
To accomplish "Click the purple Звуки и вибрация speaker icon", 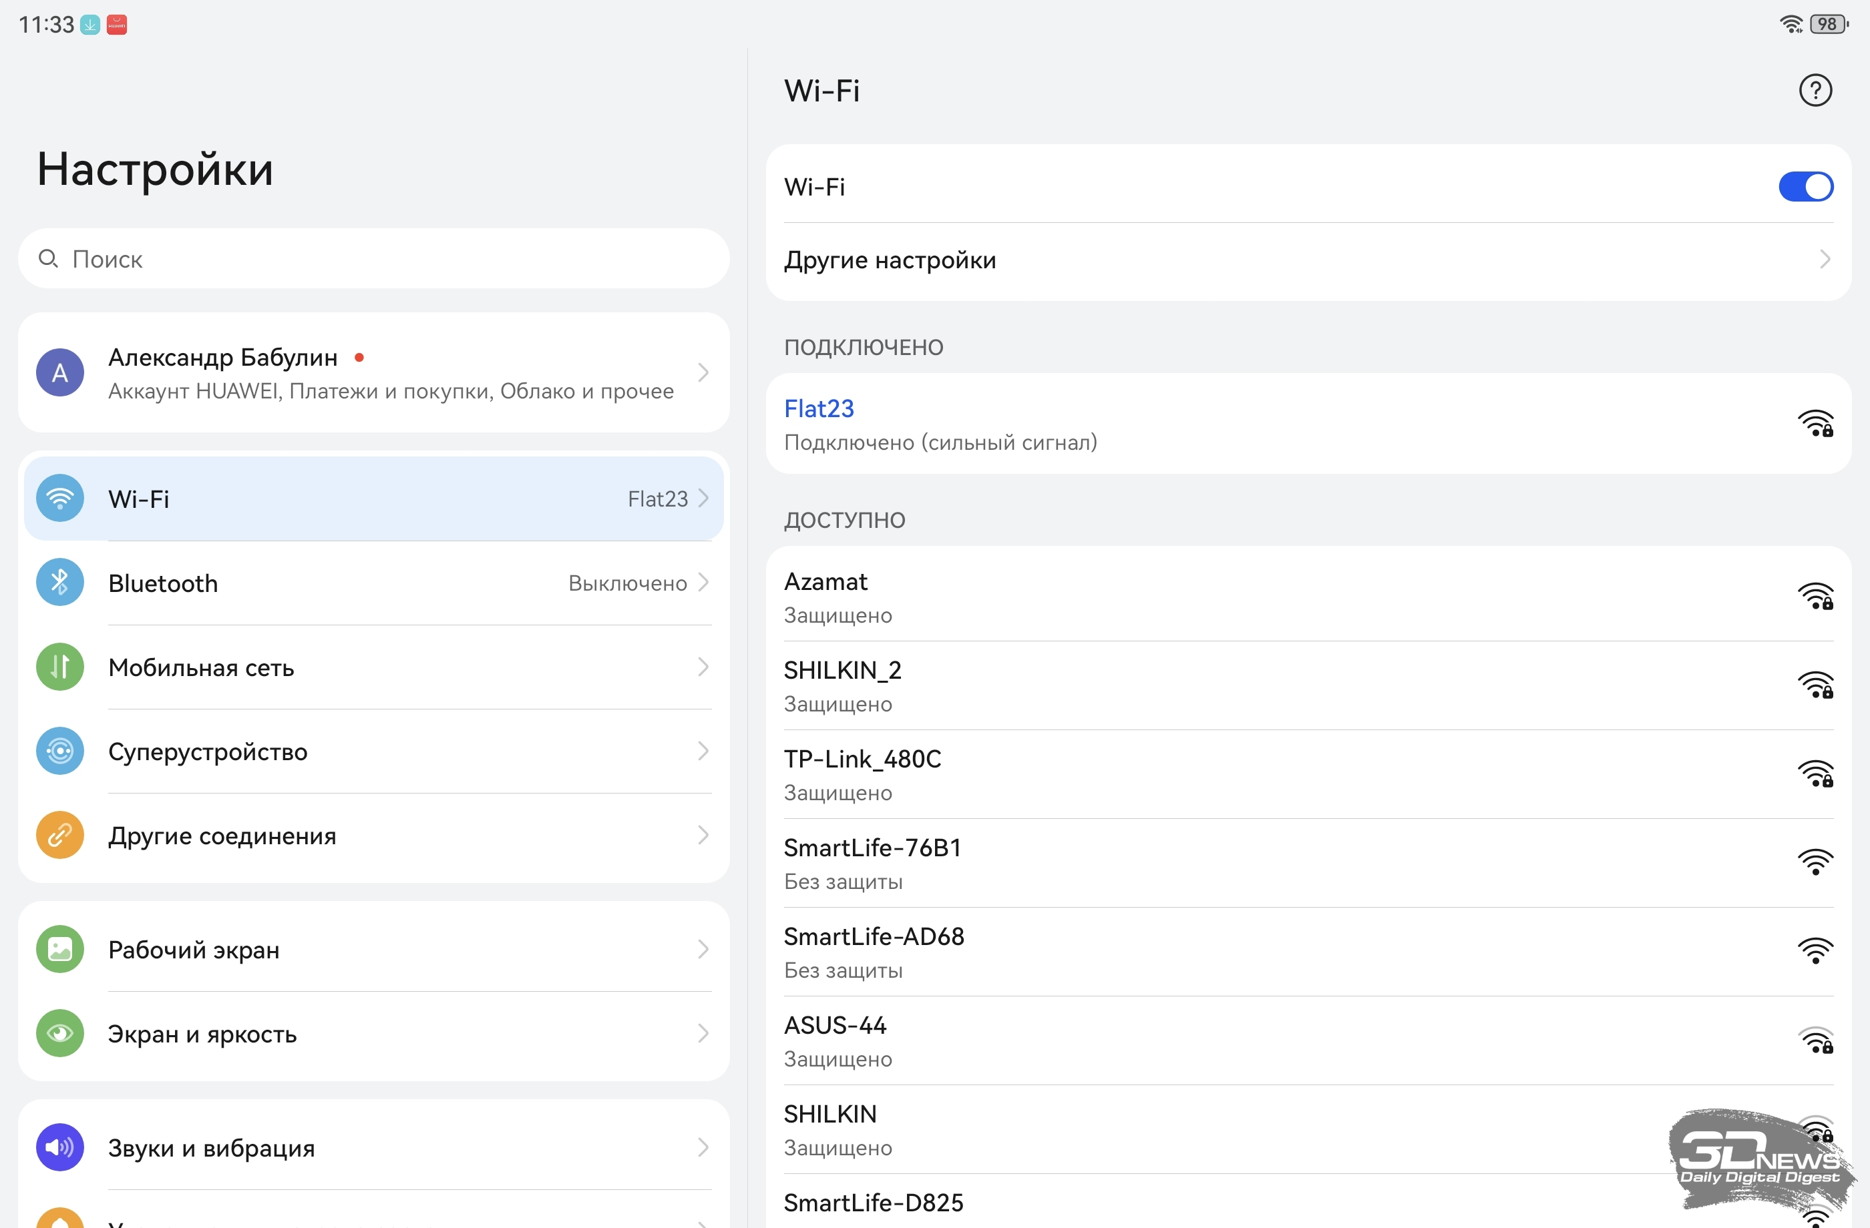I will 59,1147.
